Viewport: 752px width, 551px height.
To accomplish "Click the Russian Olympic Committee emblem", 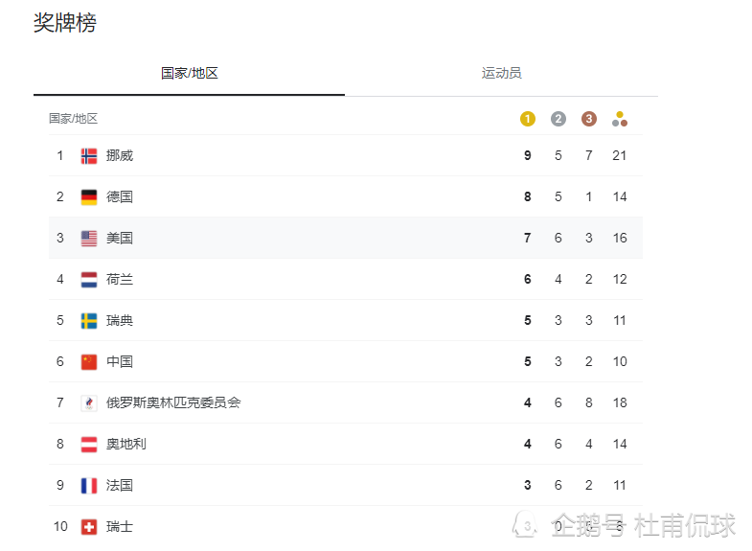I will [89, 402].
